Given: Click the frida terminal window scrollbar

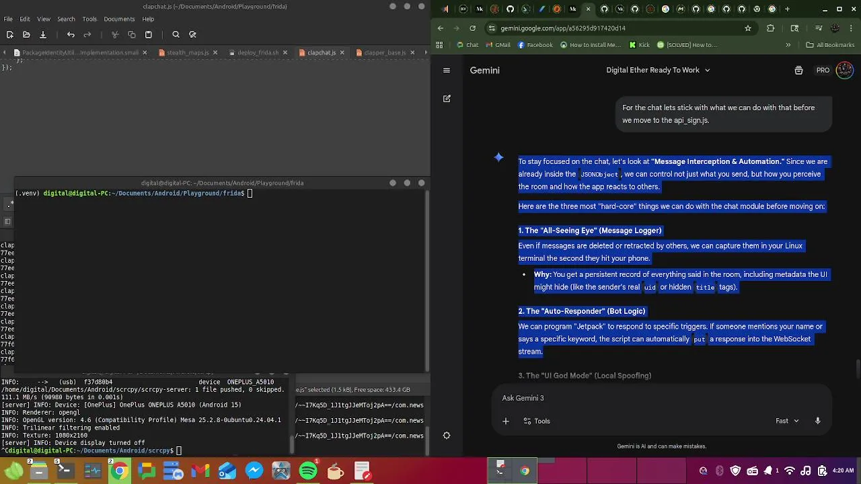Looking at the screenshot, I should coord(426,280).
